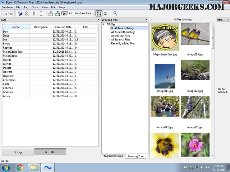This screenshot has height=172, width=230.
Task: Open the Windows Start button
Action: point(6,168)
